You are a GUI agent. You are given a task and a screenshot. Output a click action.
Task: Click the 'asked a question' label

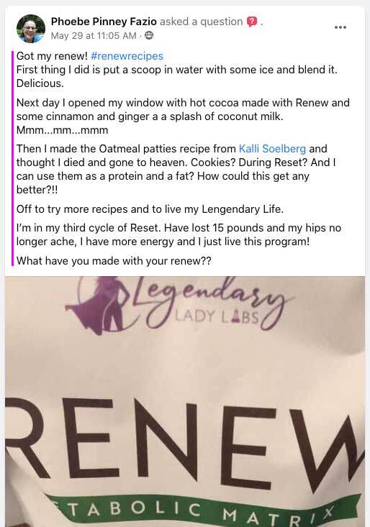click(201, 22)
